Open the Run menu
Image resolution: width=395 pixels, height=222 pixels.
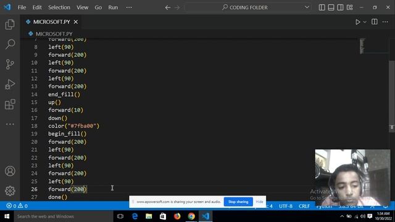113,7
